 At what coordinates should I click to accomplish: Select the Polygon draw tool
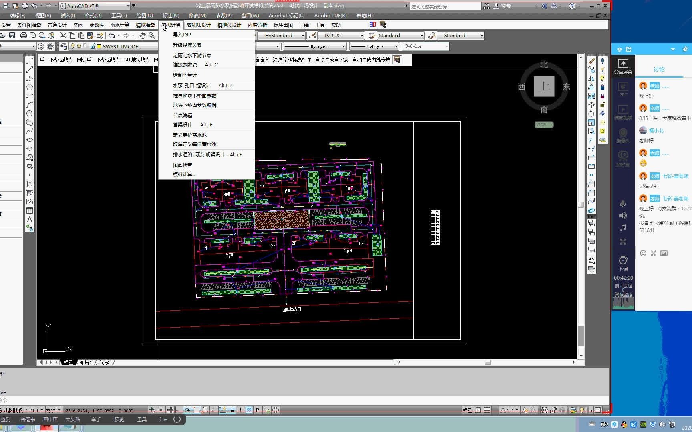30,87
